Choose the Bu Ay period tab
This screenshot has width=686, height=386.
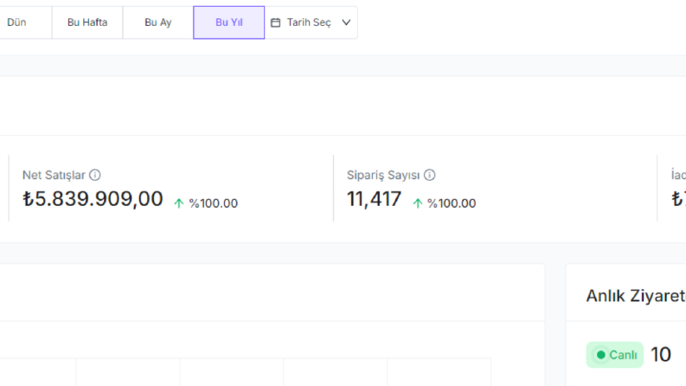point(158,23)
